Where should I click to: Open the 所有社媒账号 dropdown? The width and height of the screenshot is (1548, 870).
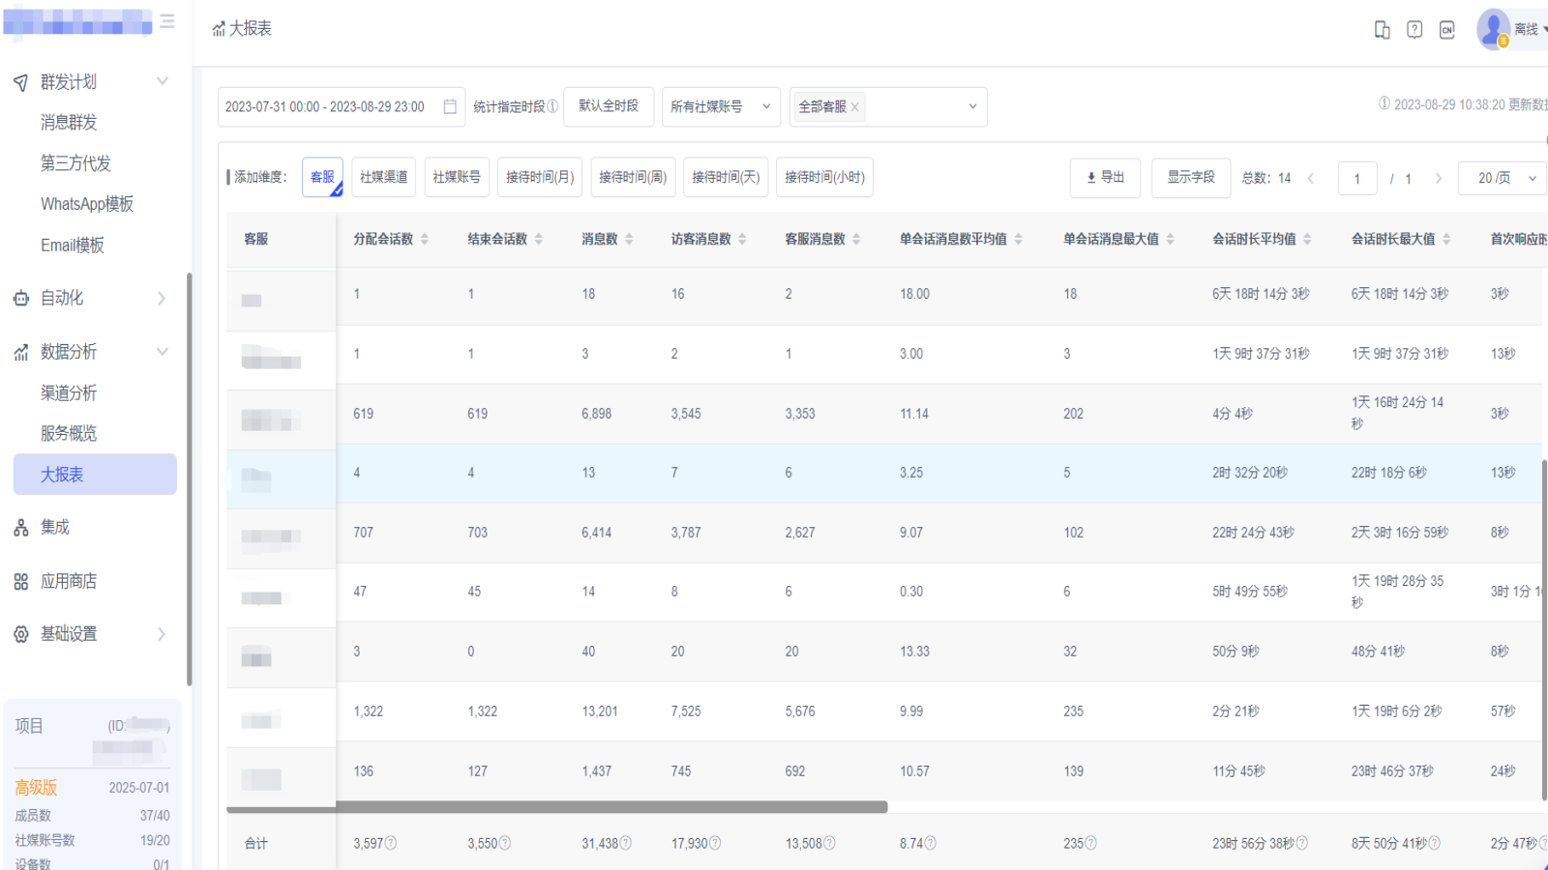tap(721, 106)
